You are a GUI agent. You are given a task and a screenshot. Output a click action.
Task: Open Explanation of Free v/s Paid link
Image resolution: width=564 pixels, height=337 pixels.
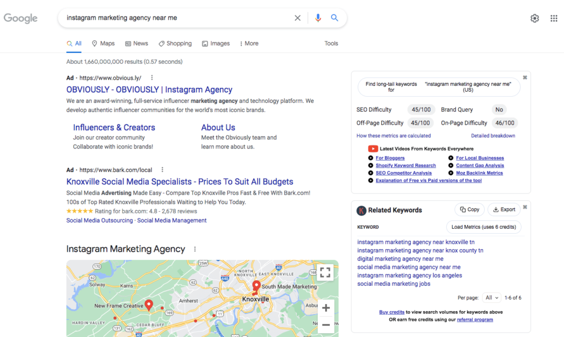click(x=429, y=180)
